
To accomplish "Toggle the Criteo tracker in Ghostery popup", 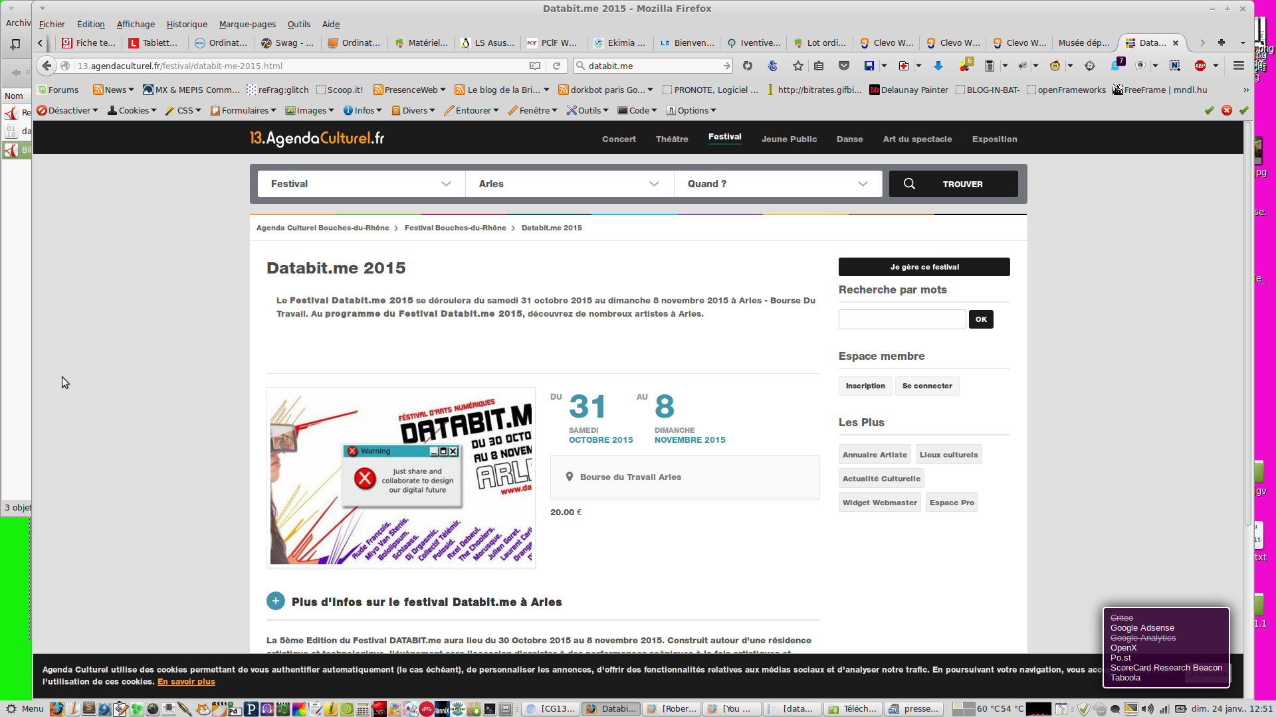I will point(1122,618).
